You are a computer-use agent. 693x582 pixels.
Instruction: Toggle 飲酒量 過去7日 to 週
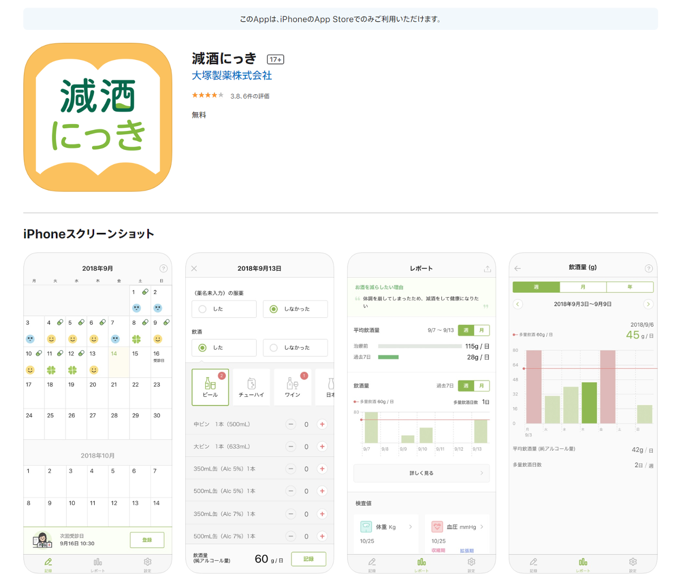point(466,386)
